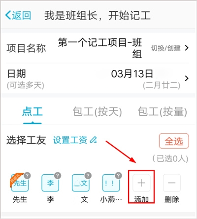Switch to the 包工(按天) tab
The width and height of the screenshot is (197, 219).
(x=97, y=112)
